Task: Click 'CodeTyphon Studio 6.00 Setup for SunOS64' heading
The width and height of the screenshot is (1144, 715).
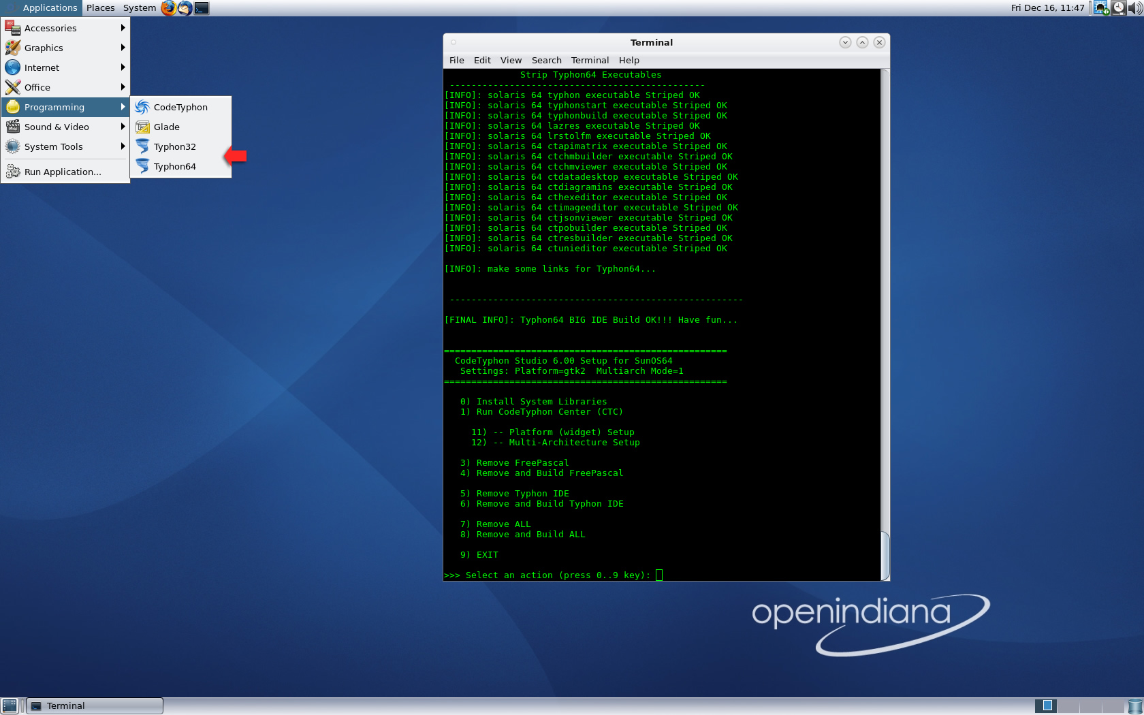Action: point(563,361)
